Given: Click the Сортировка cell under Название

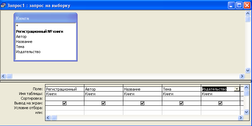Looking at the screenshot, I should (x=143, y=98).
